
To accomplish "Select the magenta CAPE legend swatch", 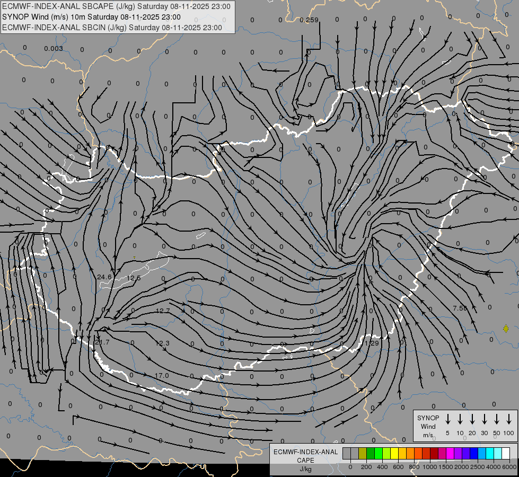I will coord(450,453).
